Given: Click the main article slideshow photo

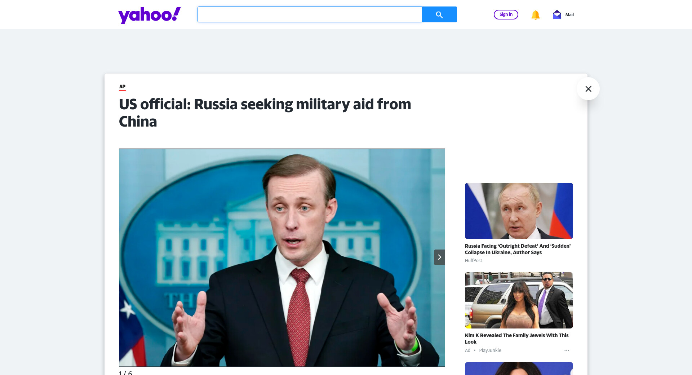Looking at the screenshot, I should [x=282, y=258].
